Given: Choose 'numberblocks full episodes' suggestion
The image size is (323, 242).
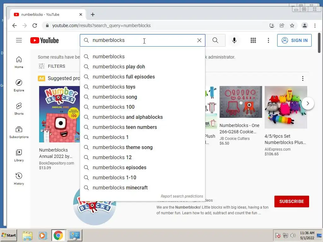Looking at the screenshot, I should tap(143, 77).
